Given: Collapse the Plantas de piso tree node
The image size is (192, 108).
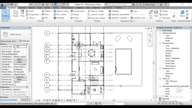Looking at the screenshot, I should click(160, 43).
